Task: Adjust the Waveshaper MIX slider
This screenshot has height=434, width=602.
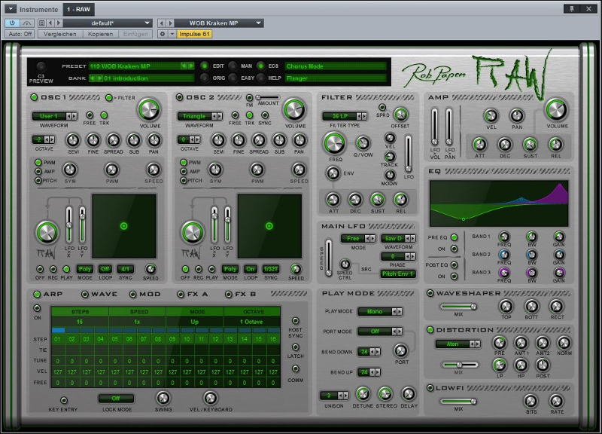Action: 458,307
